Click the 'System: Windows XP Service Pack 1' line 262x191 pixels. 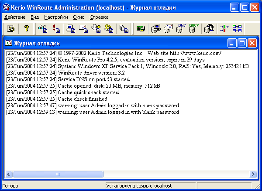(x=128, y=66)
